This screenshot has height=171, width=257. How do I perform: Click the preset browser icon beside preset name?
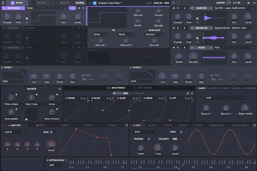95,3
